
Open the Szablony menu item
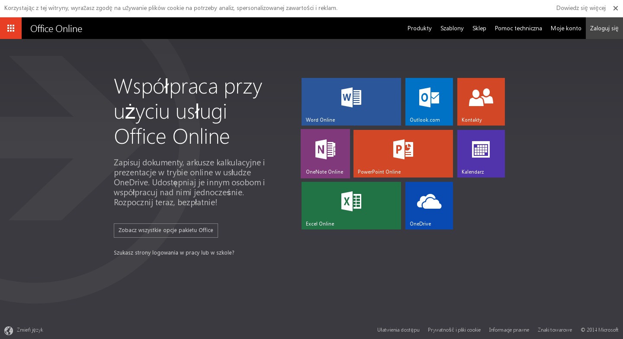(x=452, y=29)
